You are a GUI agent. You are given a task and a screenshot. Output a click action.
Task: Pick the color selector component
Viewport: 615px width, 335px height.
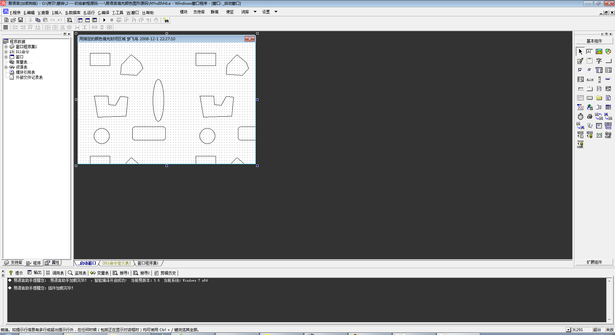coord(580,107)
